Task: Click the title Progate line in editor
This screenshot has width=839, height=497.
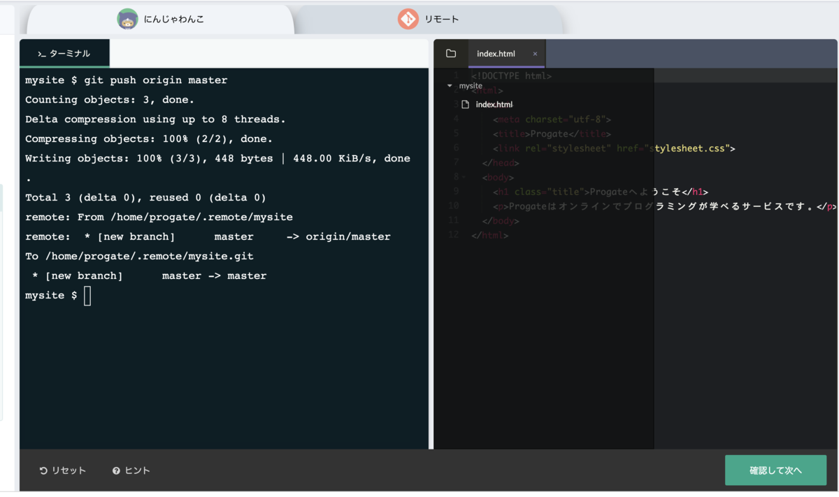Action: click(x=552, y=134)
